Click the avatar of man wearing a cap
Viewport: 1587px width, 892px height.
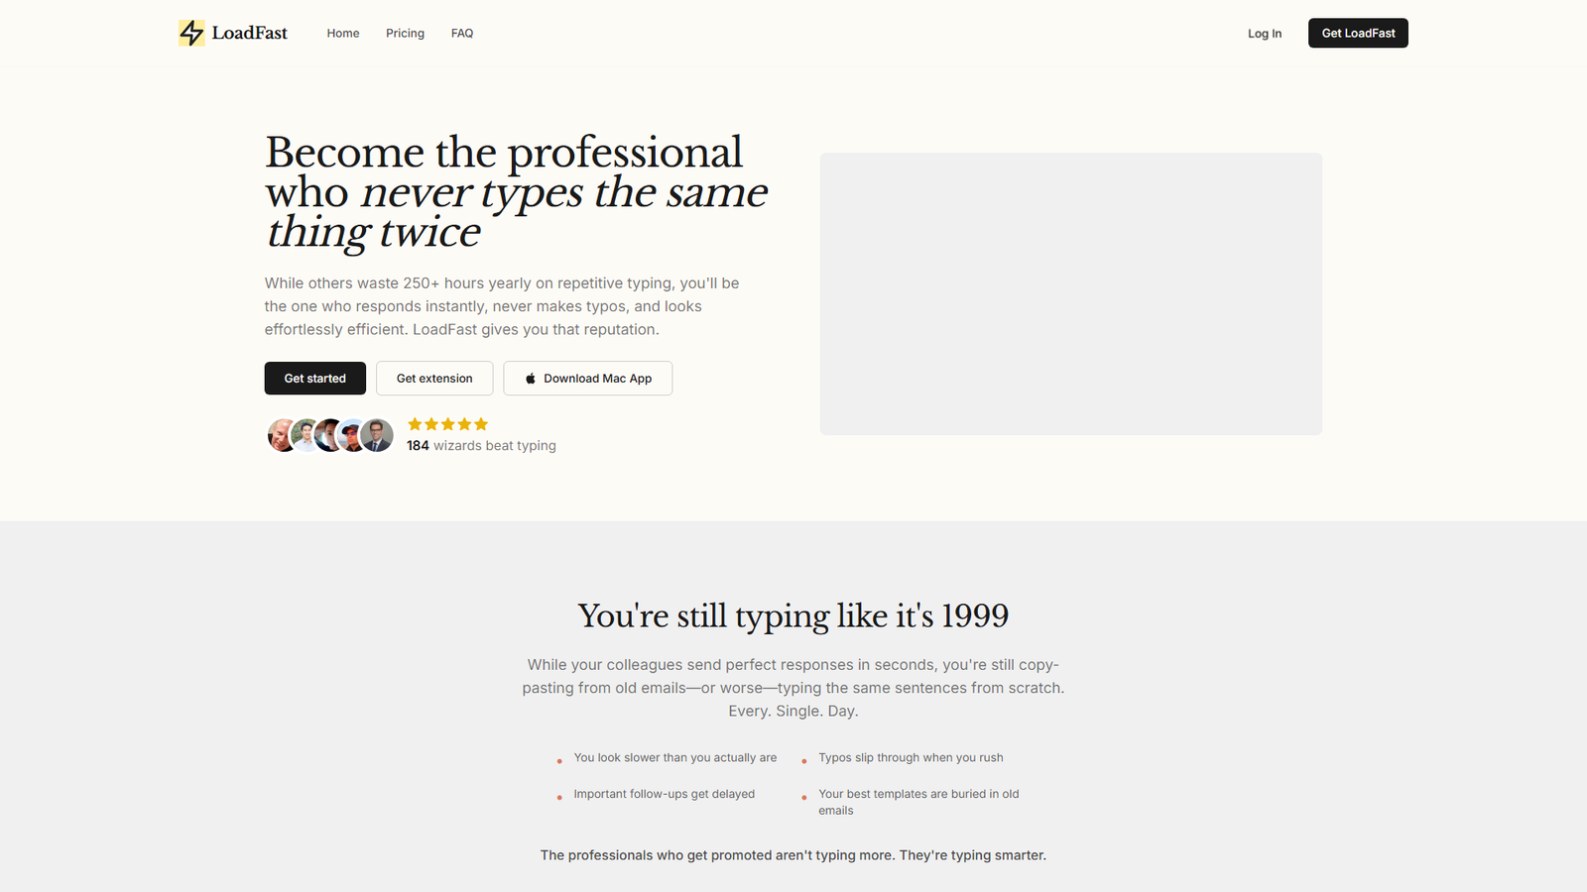[x=352, y=435]
